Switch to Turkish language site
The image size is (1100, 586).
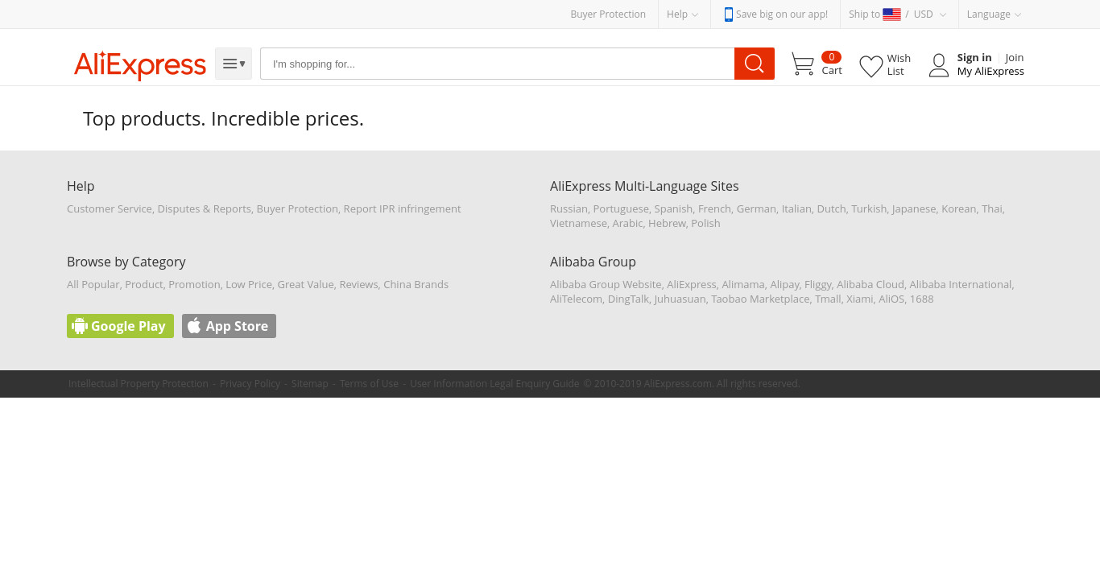click(869, 208)
